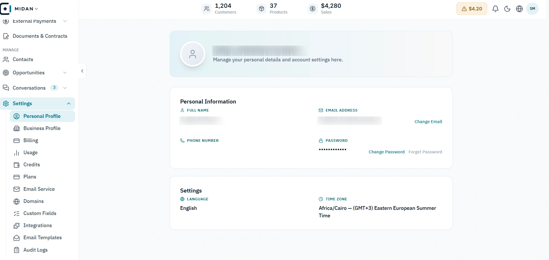The height and width of the screenshot is (260, 549).
Task: Collapse the Settings section chevron
Action: 69,103
